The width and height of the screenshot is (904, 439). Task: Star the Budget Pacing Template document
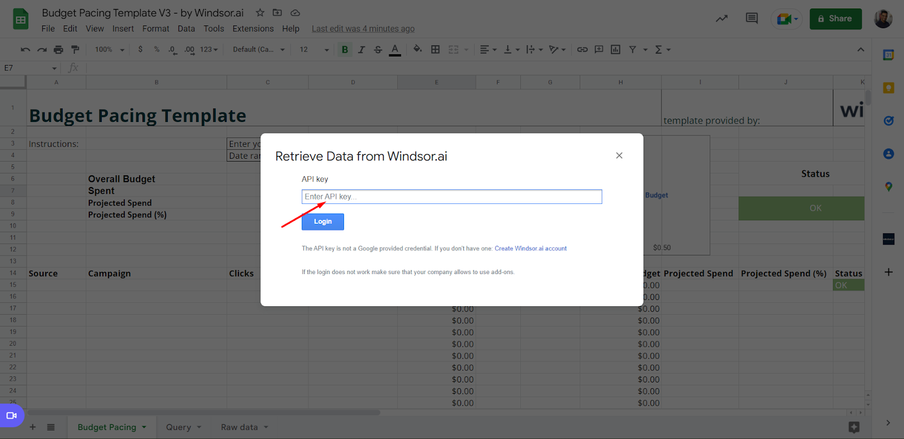pos(260,12)
